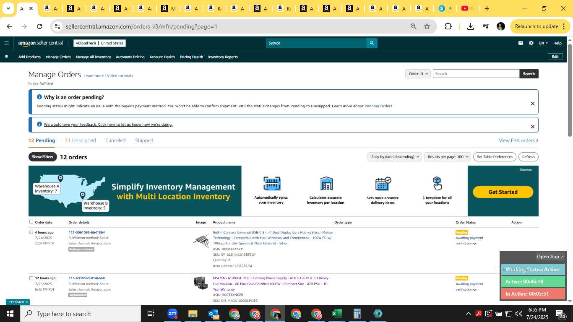This screenshot has width=573, height=322.
Task: Open the Seller Central hamburger menu
Action: click(6, 43)
